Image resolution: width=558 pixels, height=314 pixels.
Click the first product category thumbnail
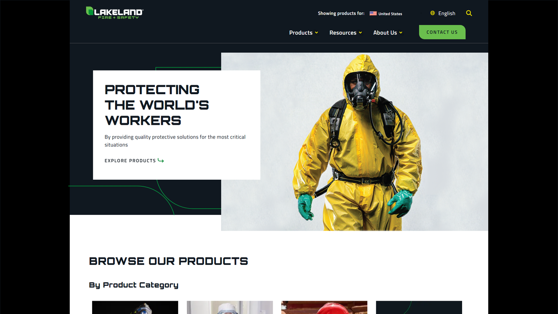click(135, 307)
